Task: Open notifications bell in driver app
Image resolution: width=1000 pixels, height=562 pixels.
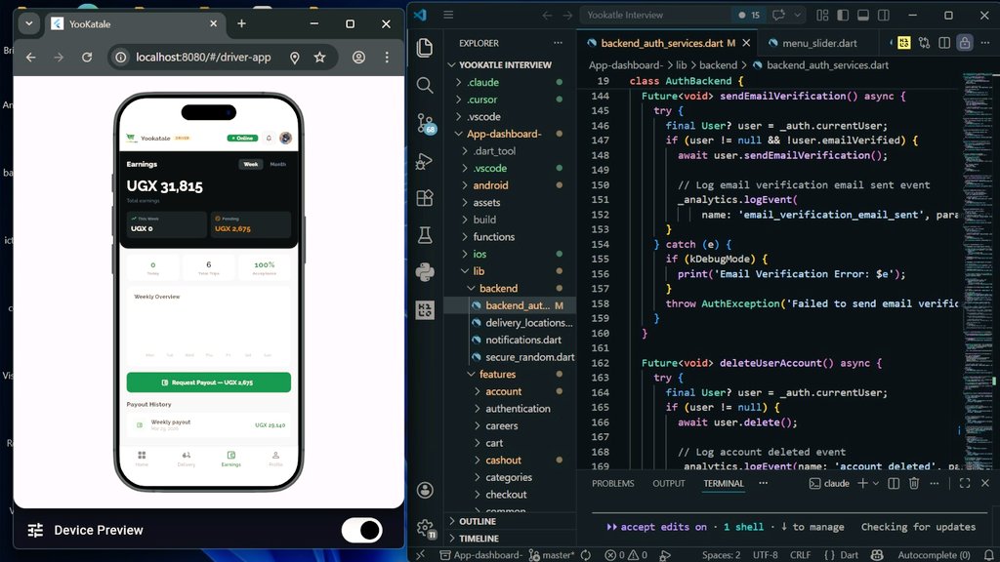Action: click(x=269, y=139)
